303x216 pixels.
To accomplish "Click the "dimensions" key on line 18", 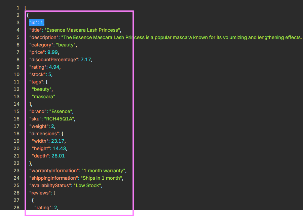I will tap(44, 134).
